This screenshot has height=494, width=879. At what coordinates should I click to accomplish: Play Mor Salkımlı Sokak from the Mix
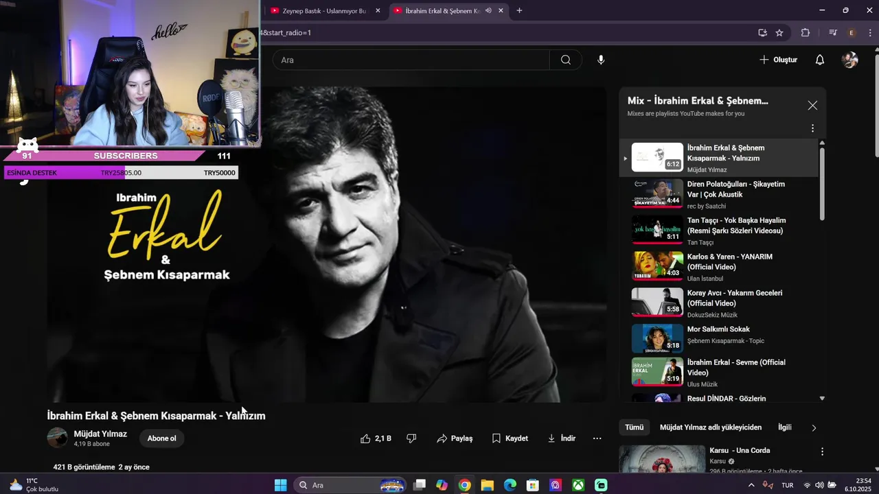point(719,338)
